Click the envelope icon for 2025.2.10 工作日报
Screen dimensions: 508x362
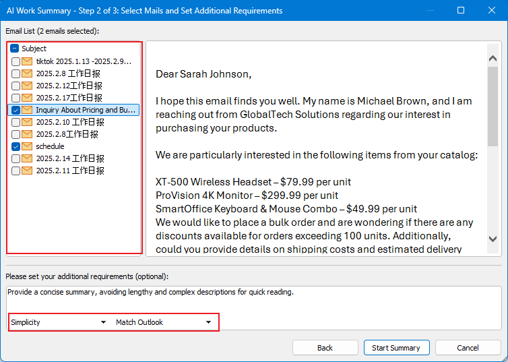[27, 122]
